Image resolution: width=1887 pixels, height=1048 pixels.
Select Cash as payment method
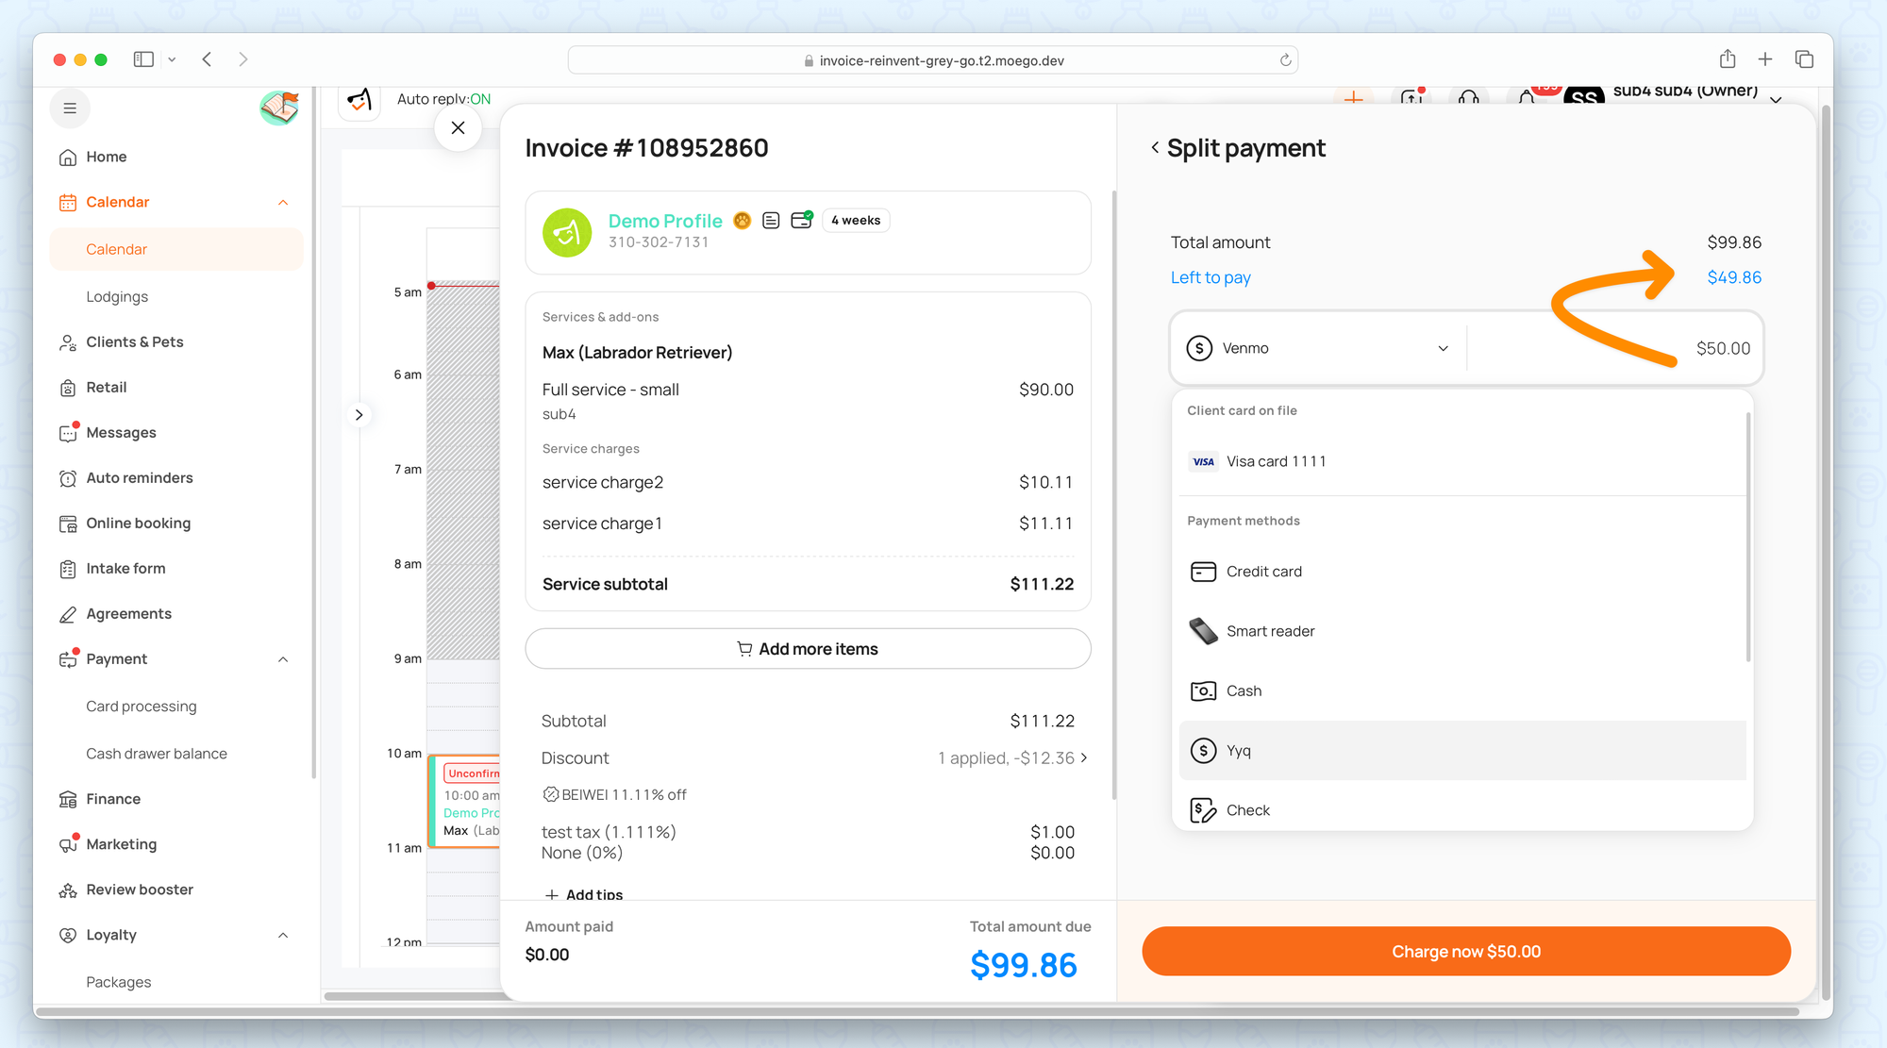coord(1244,691)
